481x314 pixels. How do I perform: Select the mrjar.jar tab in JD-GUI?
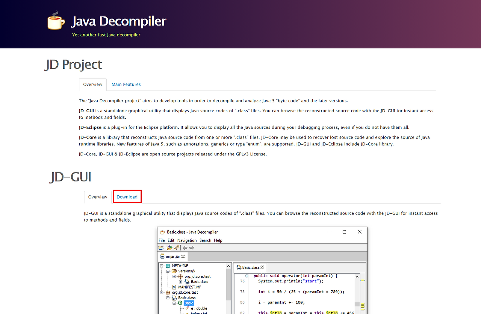pos(173,257)
